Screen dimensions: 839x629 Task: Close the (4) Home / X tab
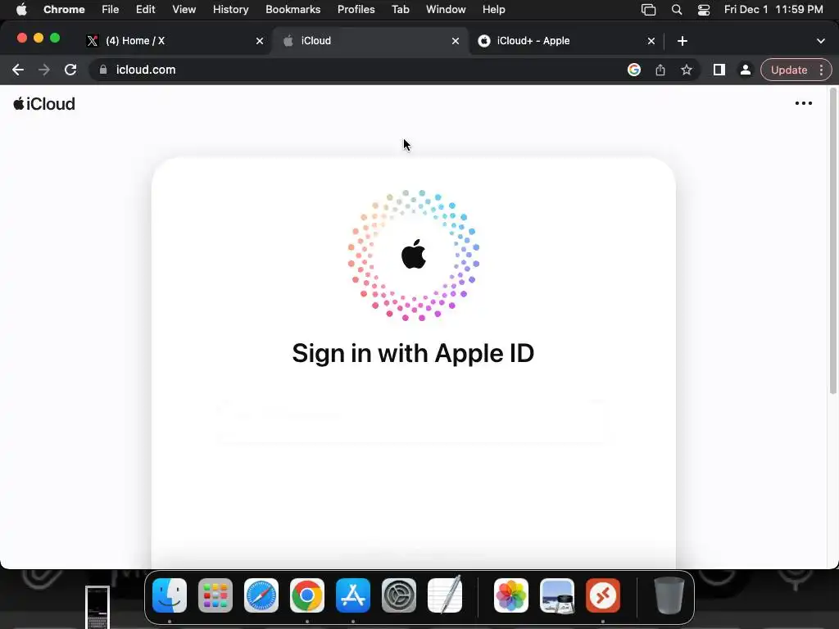[260, 41]
